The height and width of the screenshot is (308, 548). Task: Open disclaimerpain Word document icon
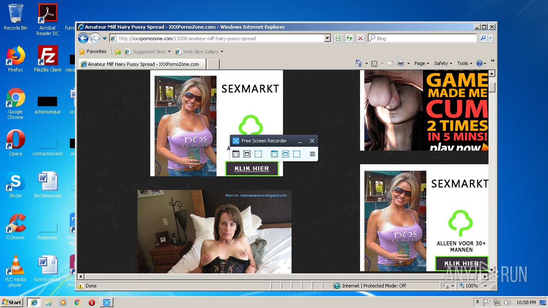(48, 185)
